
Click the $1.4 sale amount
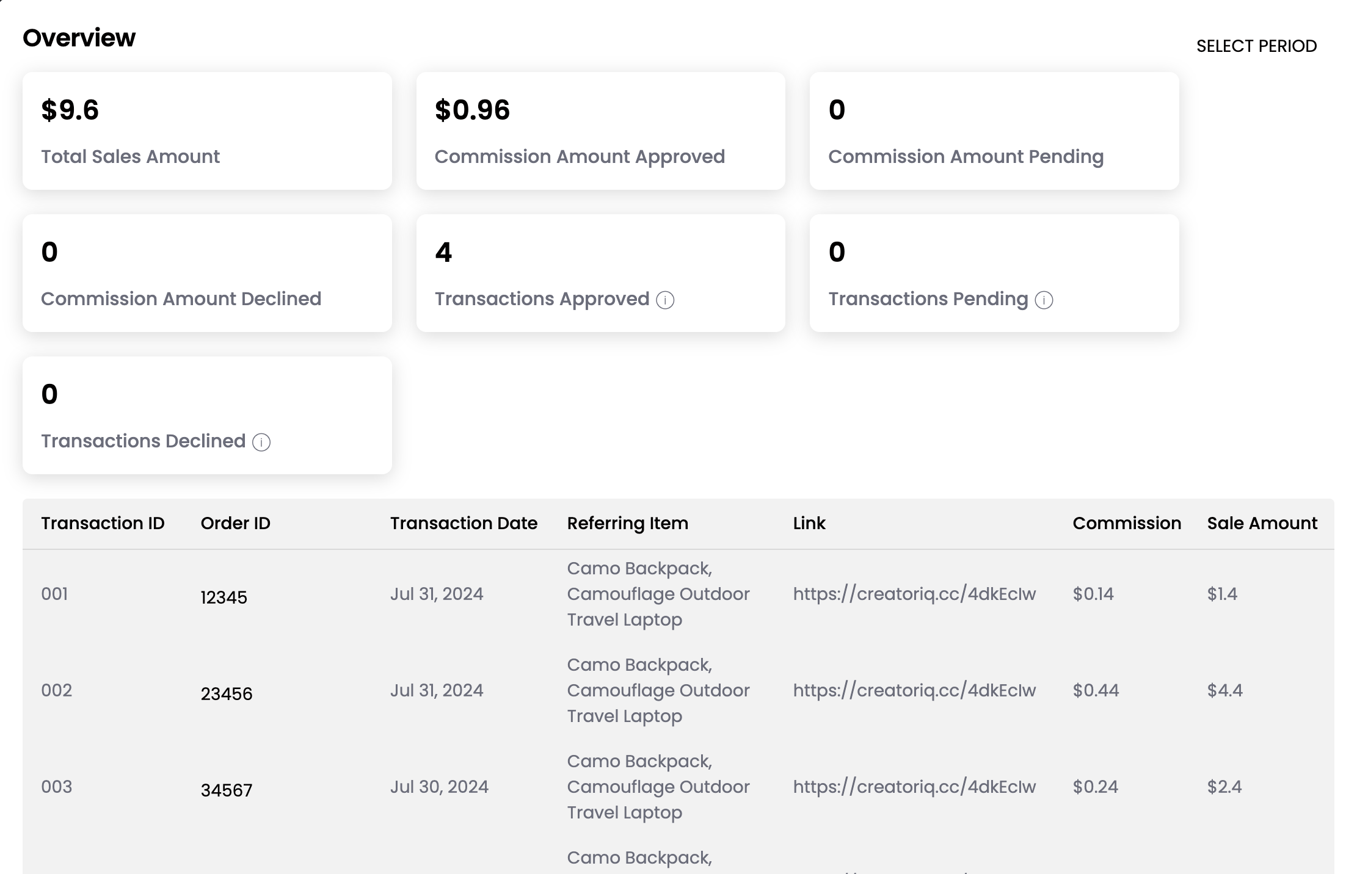[1222, 594]
